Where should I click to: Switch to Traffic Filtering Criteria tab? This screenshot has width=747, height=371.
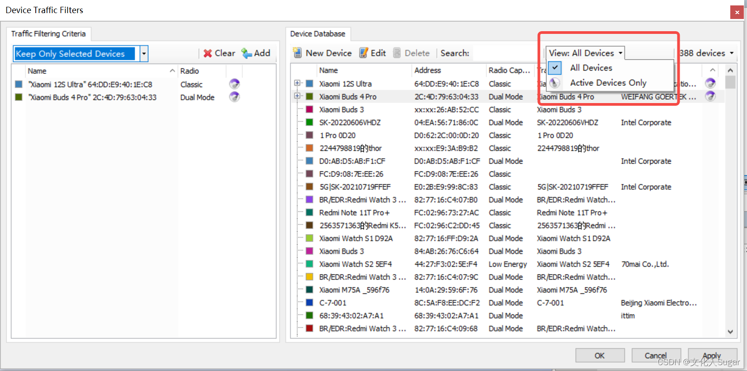coord(48,34)
